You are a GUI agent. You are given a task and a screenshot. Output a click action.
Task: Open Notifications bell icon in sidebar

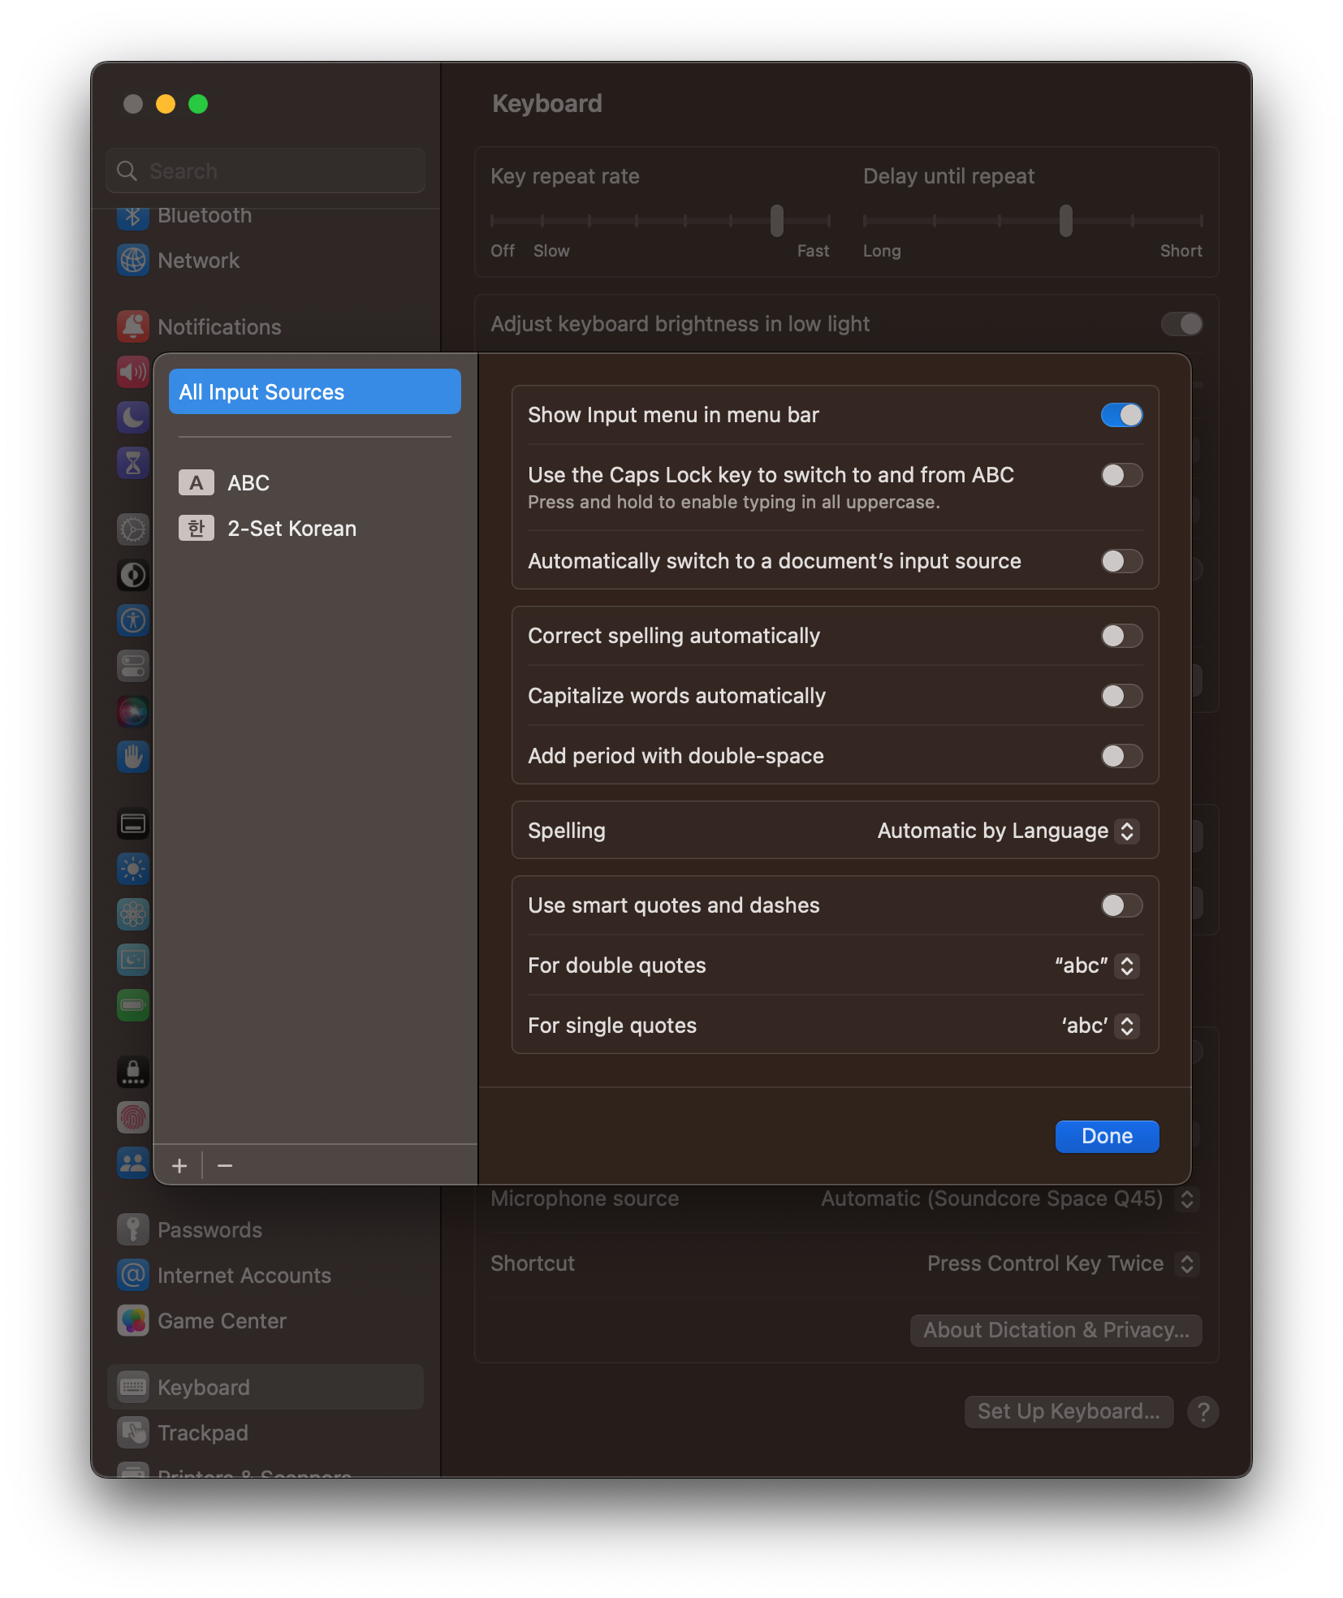click(x=133, y=326)
